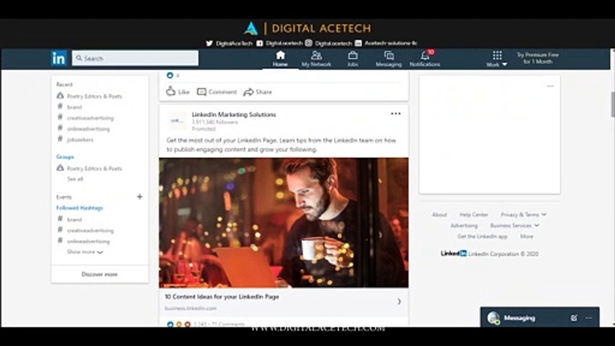Image resolution: width=615 pixels, height=346 pixels.
Task: Open the Notifications tab
Action: (x=425, y=59)
